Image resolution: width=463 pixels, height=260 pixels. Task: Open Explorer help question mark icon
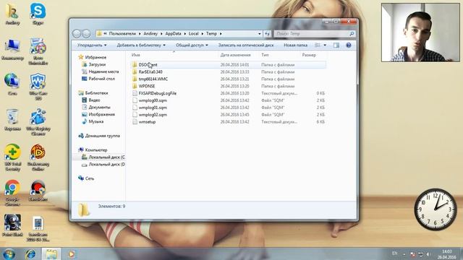pos(349,45)
